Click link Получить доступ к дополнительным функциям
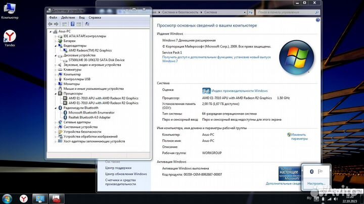The width and height of the screenshot is (364, 204). pyautogui.click(x=216, y=59)
